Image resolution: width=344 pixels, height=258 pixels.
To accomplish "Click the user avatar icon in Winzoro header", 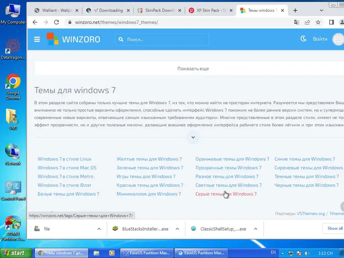I will tap(338, 39).
